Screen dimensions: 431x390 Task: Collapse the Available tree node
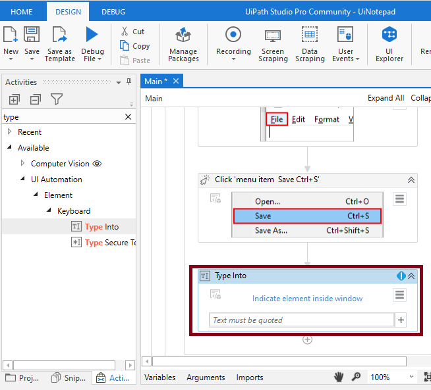click(10, 147)
